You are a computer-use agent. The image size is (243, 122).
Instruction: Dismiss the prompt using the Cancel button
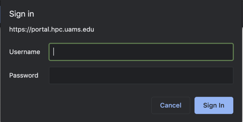tap(171, 105)
